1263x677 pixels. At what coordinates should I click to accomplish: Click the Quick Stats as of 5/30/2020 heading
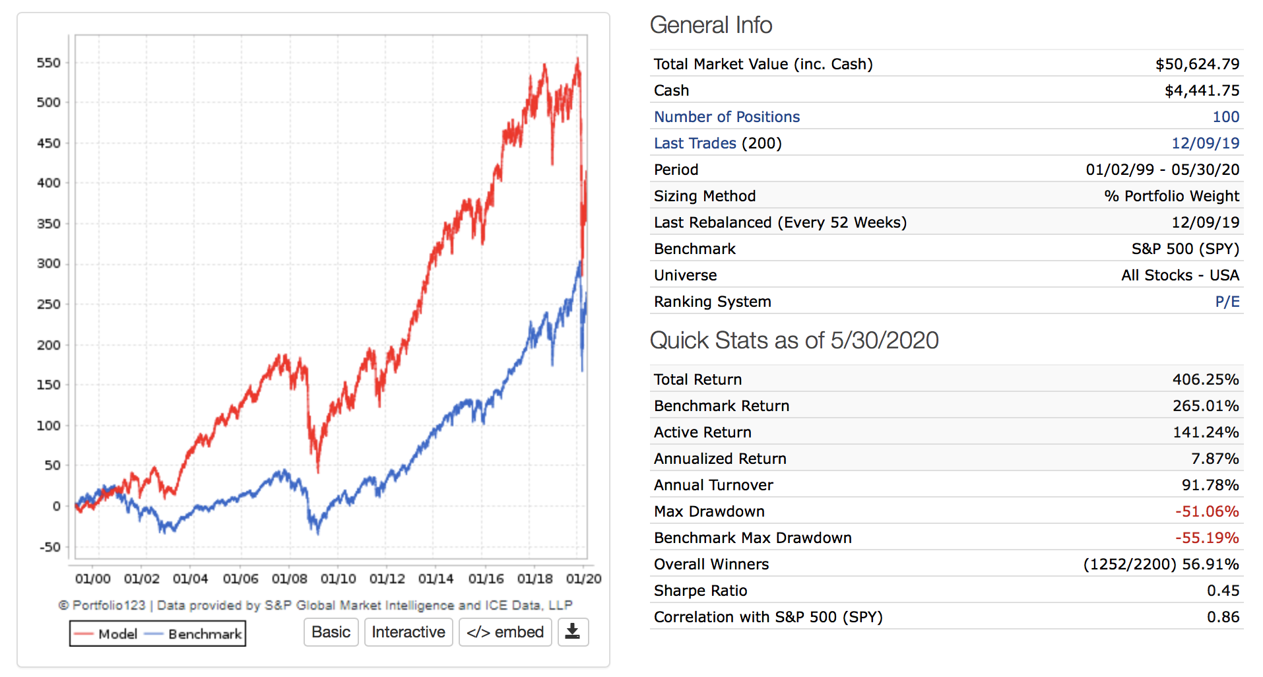[794, 340]
